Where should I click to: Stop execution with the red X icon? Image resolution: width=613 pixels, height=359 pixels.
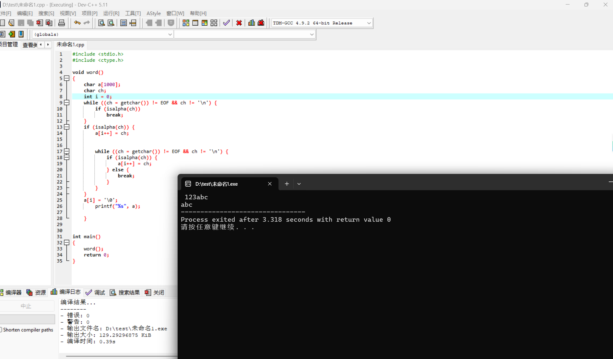click(x=239, y=23)
